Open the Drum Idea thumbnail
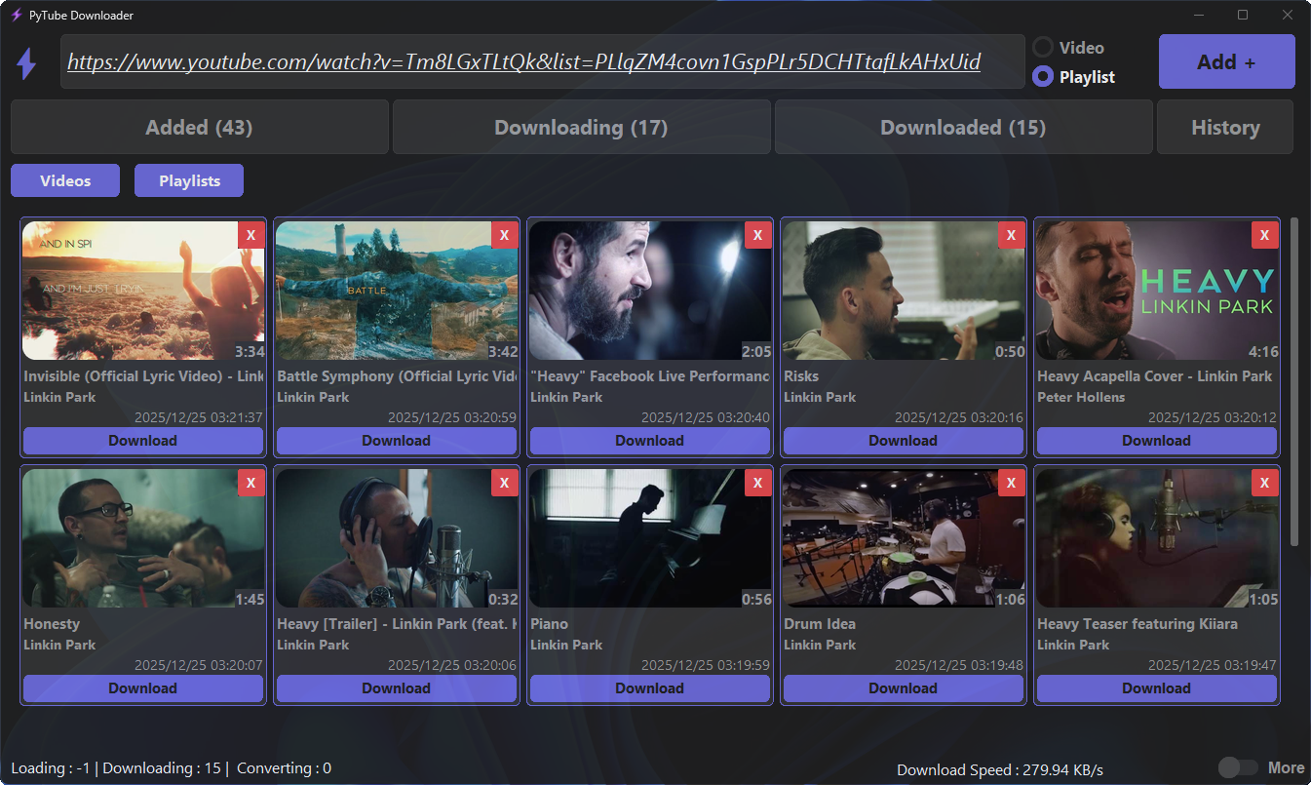Image resolution: width=1311 pixels, height=785 pixels. (903, 538)
